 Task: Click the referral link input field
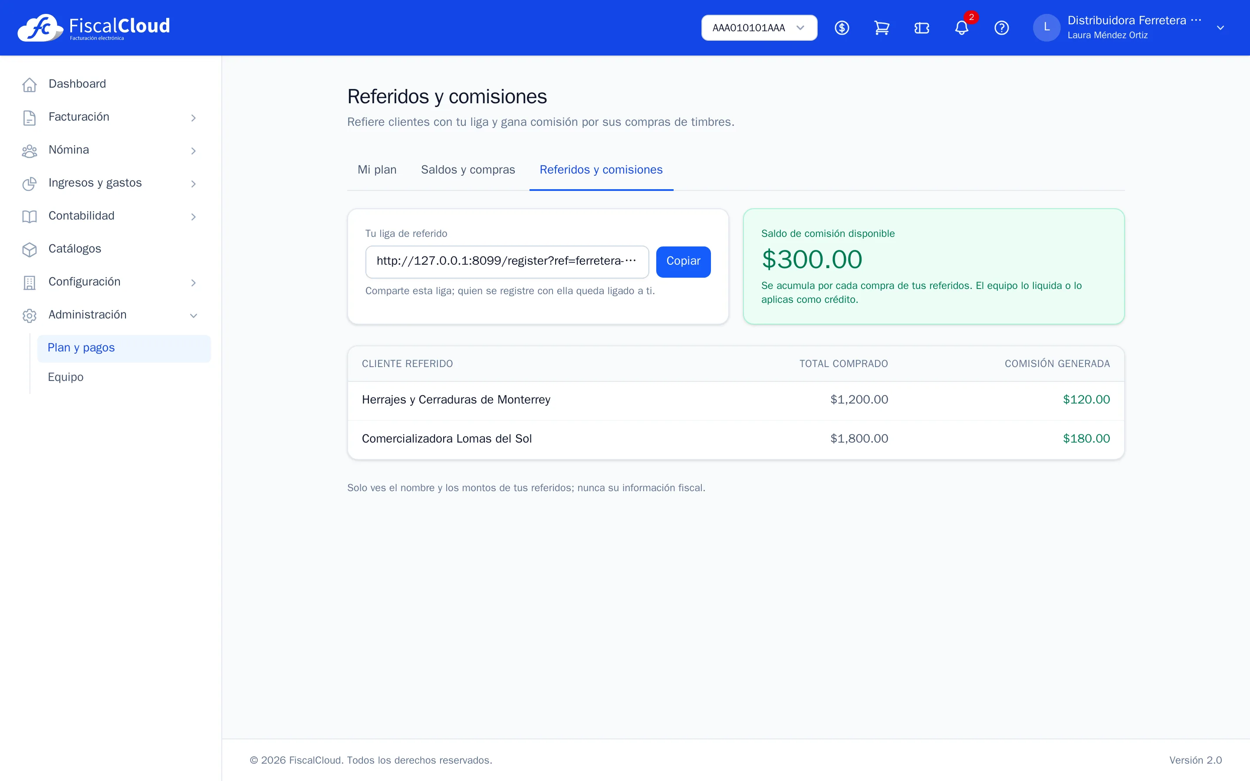tap(507, 261)
